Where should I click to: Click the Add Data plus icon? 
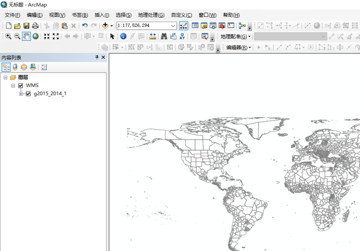(x=105, y=25)
